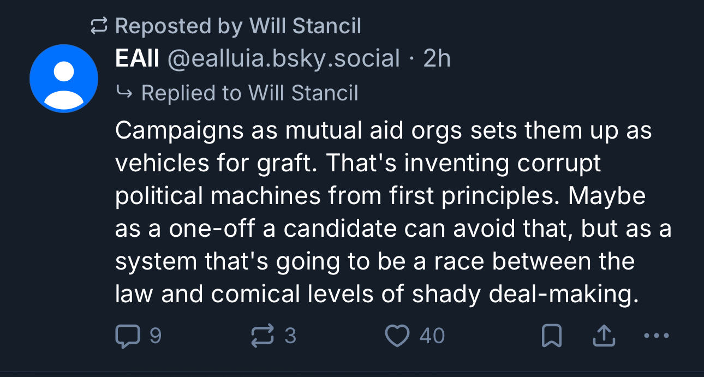
Task: Open "Reposted by Will Stancil" link
Action: click(238, 26)
